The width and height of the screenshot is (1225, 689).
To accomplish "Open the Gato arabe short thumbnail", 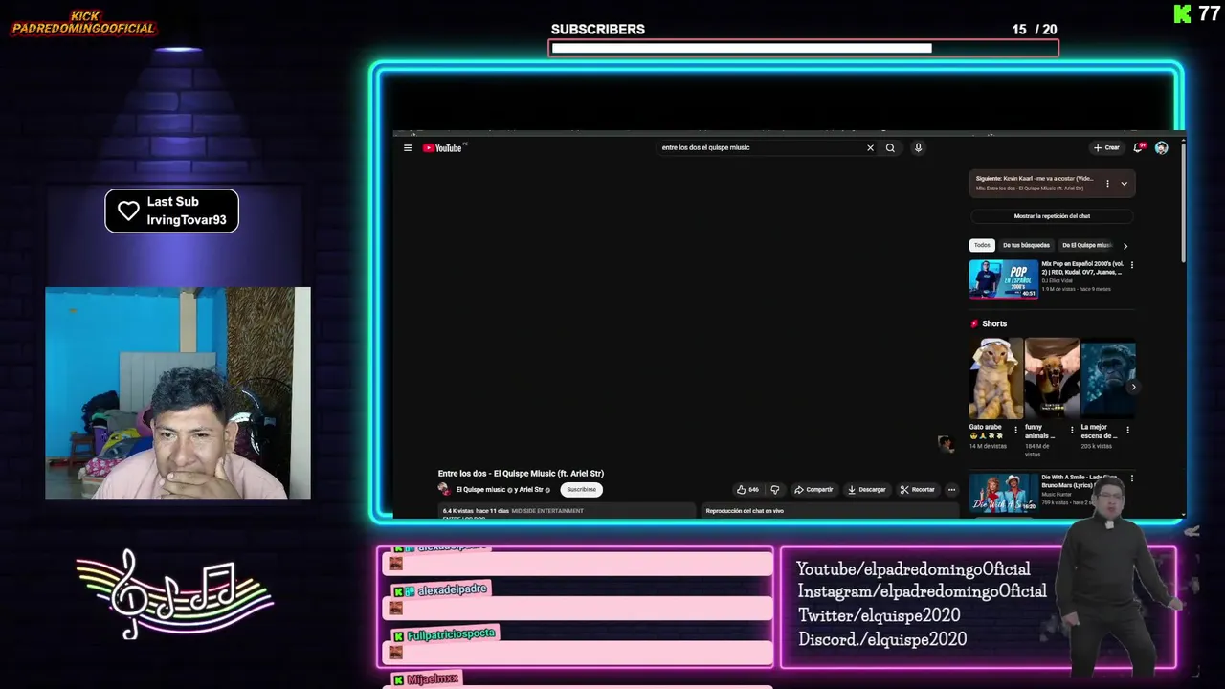I will [x=995, y=379].
